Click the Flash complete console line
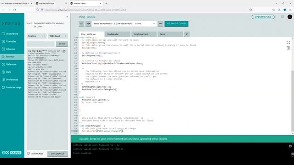 82,153
